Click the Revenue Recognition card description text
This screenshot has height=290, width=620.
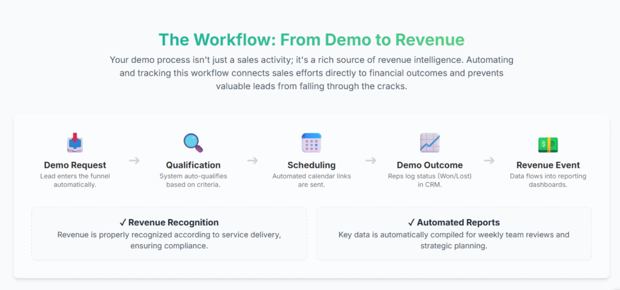[169, 240]
